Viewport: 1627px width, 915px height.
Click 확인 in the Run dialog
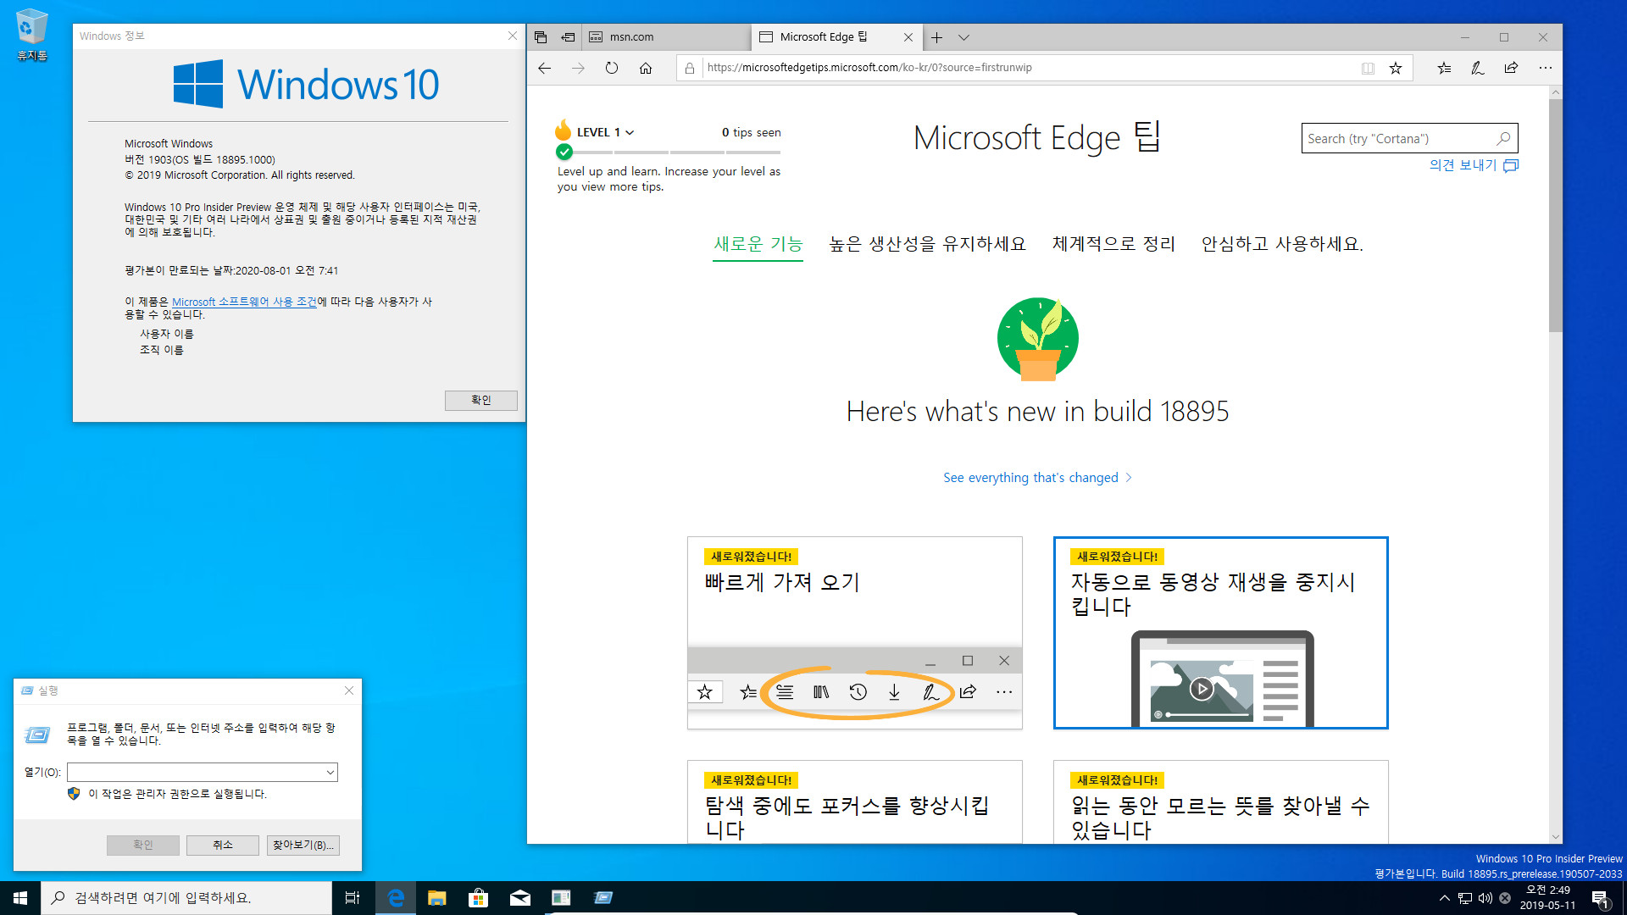tap(143, 845)
